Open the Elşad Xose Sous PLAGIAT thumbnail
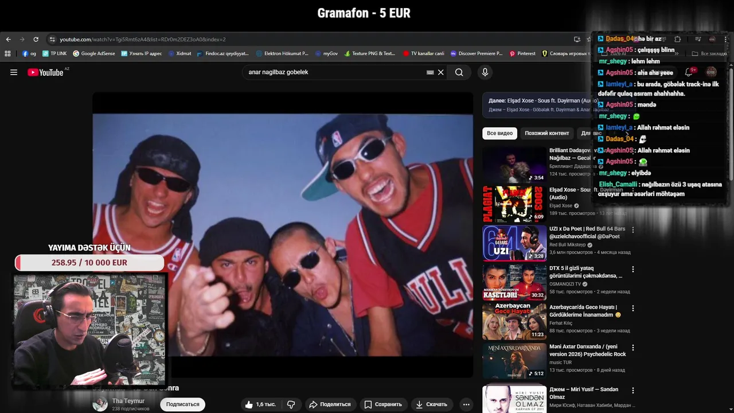 (x=514, y=204)
